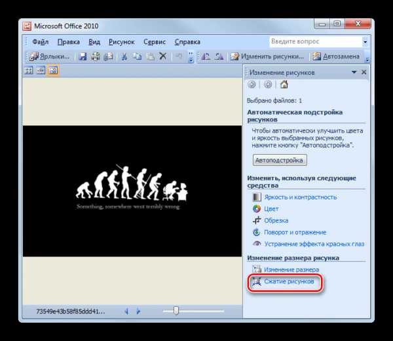Image resolution: width=393 pixels, height=341 pixels.
Task: Click the evolution picture in preview area
Action: (x=132, y=191)
